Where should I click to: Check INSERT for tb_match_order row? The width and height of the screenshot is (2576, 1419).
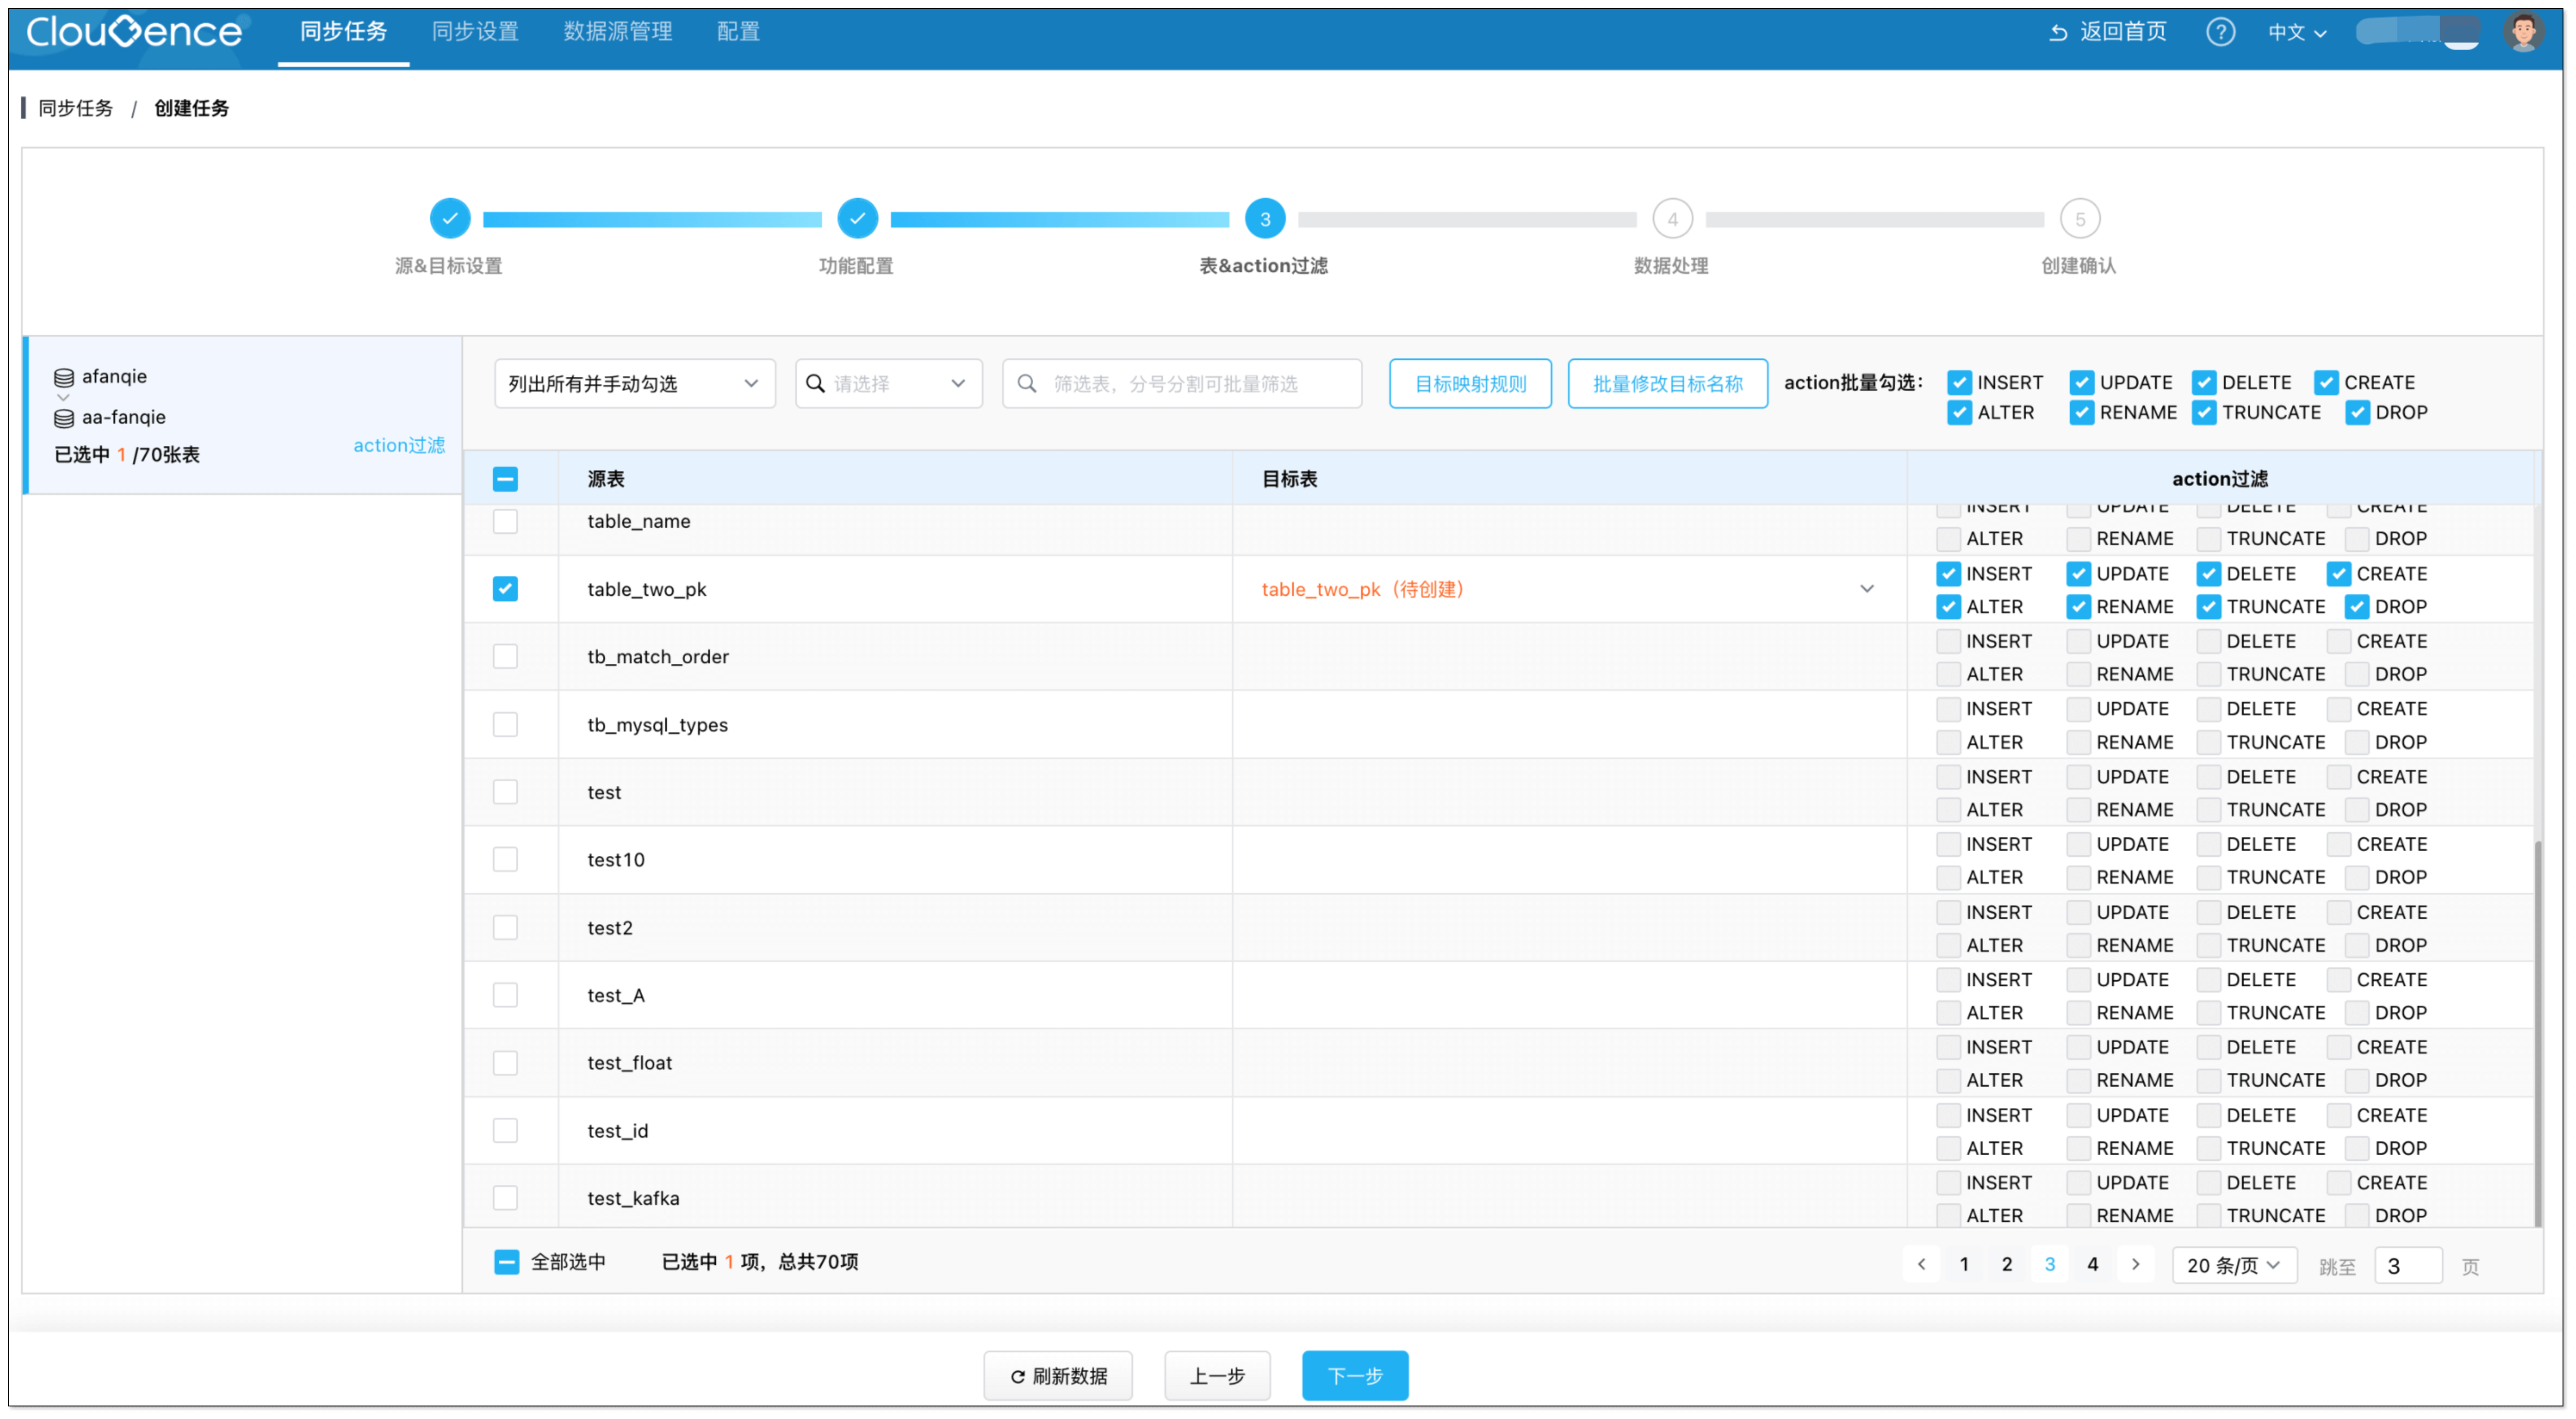[x=1948, y=642]
